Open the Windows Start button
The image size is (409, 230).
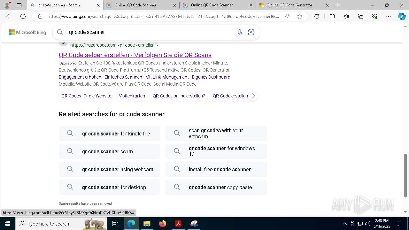click(x=7, y=224)
